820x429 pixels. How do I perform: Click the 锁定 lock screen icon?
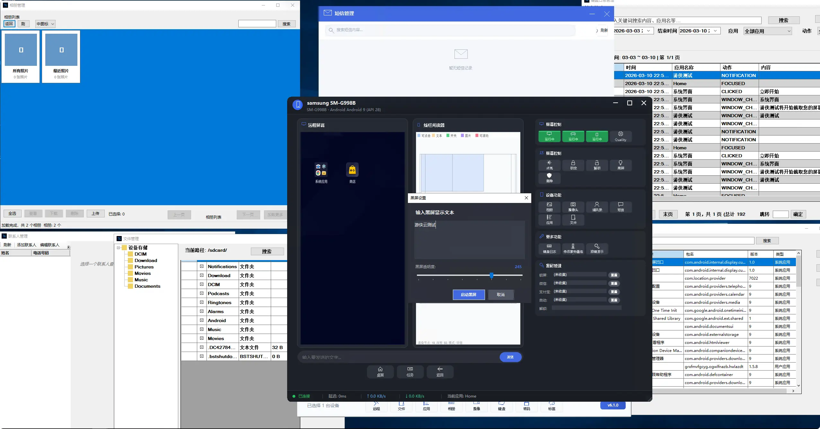(x=573, y=165)
